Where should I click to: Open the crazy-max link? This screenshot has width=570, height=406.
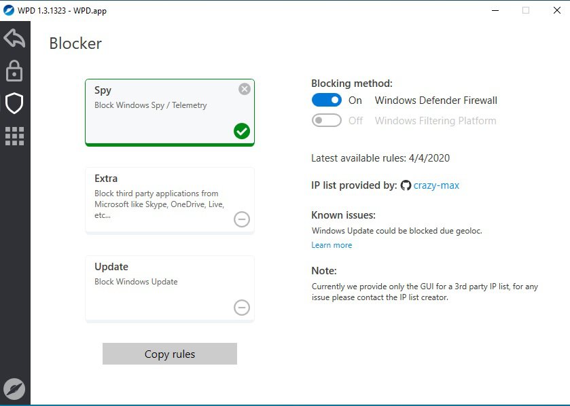click(436, 185)
